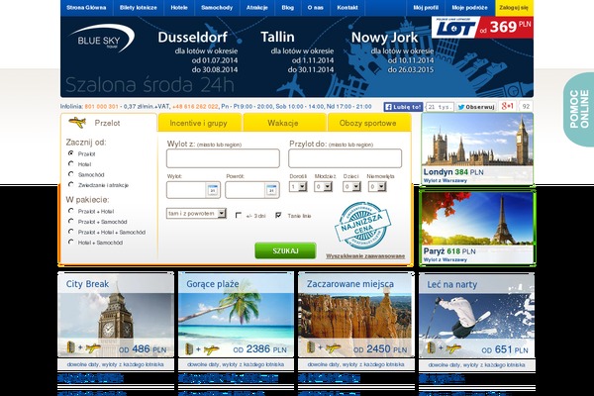Open Moje podróże in the top menu

469,8
